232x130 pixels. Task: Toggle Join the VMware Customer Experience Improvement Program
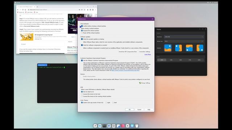click(x=82, y=60)
